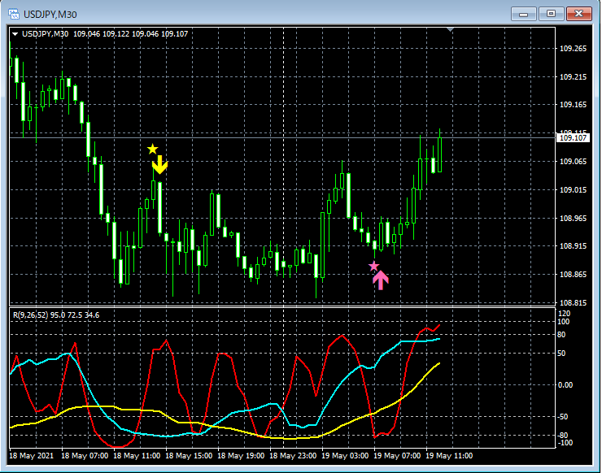Click the indicator scale value -50
The height and width of the screenshot is (473, 602).
tap(562, 417)
